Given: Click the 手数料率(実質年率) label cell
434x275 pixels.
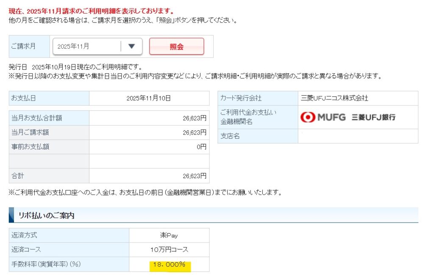Looking at the screenshot, I should click(x=46, y=264).
